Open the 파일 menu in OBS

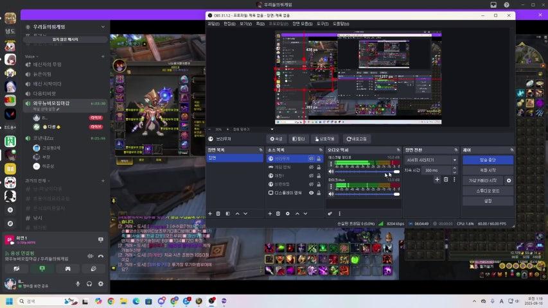click(213, 24)
